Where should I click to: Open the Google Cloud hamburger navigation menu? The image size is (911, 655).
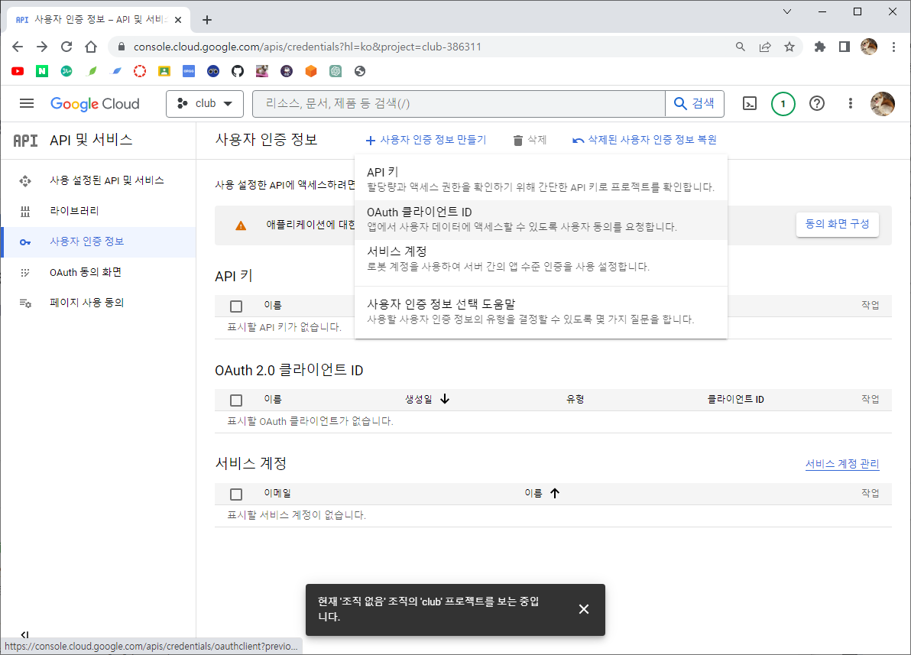click(27, 103)
